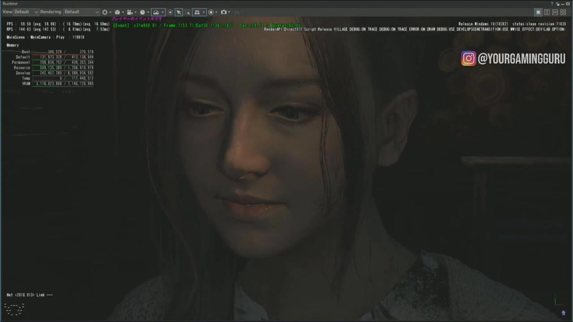
Task: Toggle the speedometer performance gauge button
Action: (x=156, y=12)
